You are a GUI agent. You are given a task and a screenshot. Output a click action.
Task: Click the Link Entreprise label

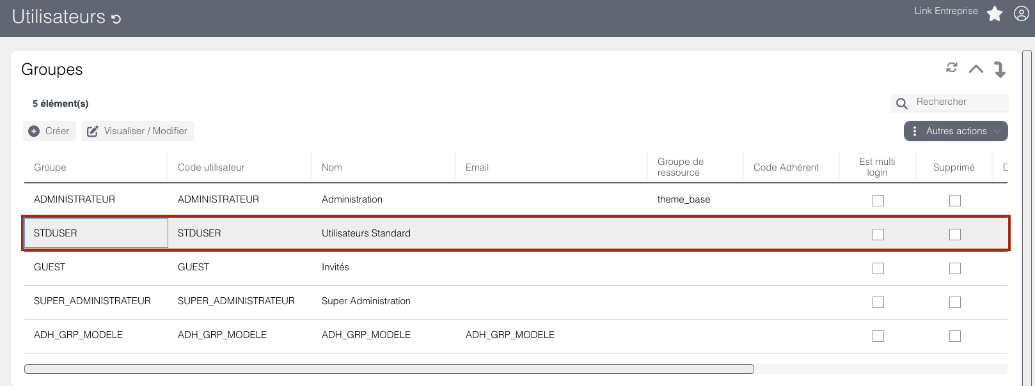click(x=946, y=11)
